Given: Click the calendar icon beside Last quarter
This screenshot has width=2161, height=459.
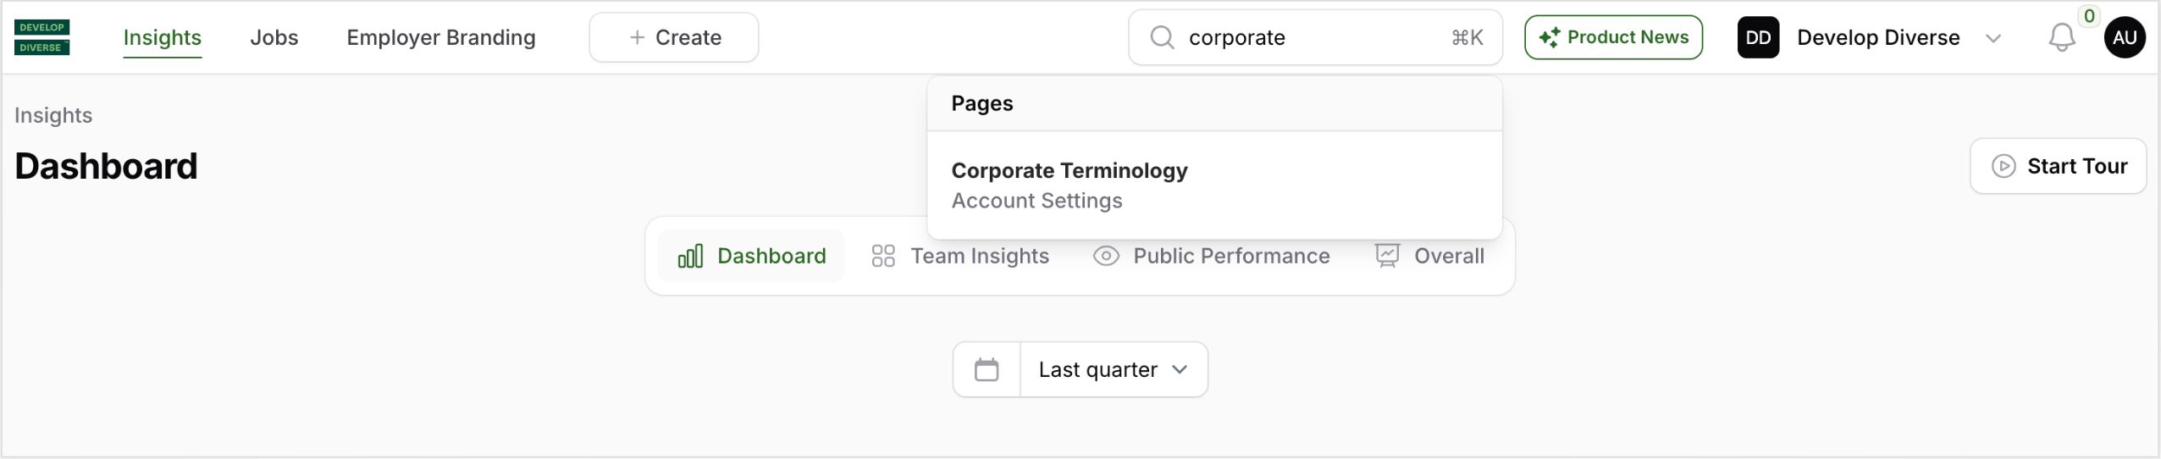Looking at the screenshot, I should pyautogui.click(x=987, y=370).
